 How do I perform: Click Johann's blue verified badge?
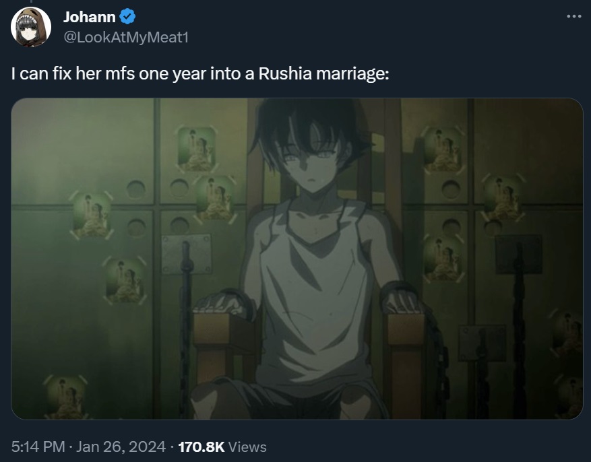(127, 17)
